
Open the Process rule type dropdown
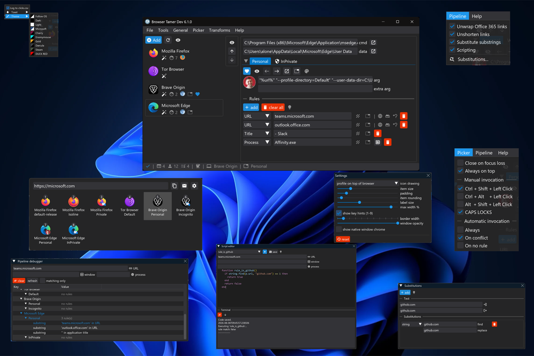coord(267,143)
